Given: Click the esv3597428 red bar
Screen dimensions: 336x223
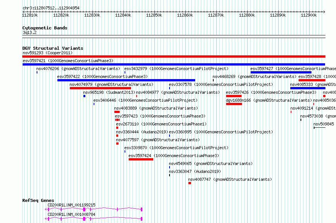Looking at the screenshot, I should 312,80.
